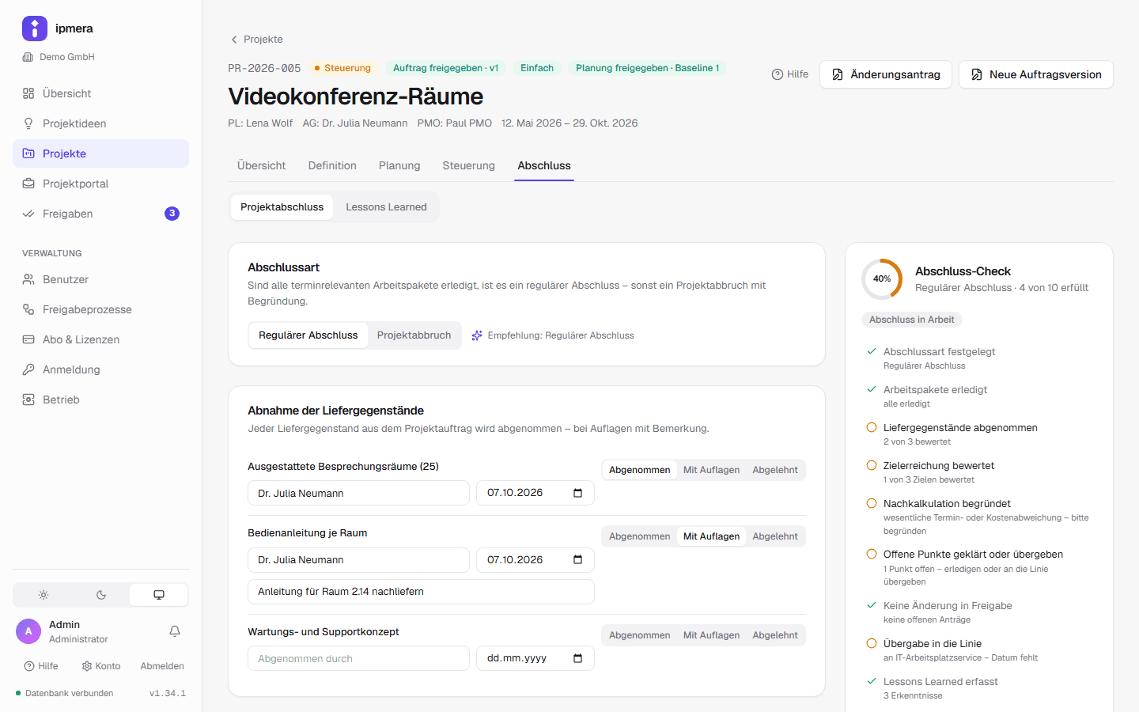Open Anmeldung key settings

point(100,369)
